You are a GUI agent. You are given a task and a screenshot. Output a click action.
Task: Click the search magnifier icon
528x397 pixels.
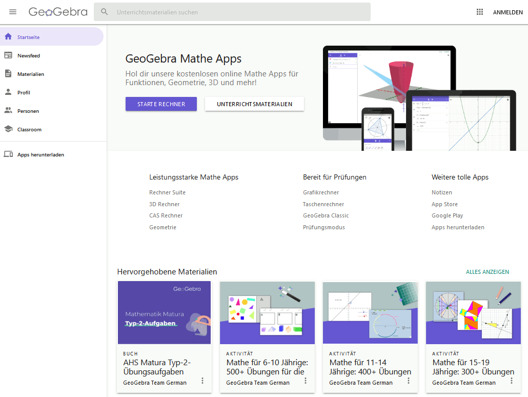pyautogui.click(x=105, y=12)
